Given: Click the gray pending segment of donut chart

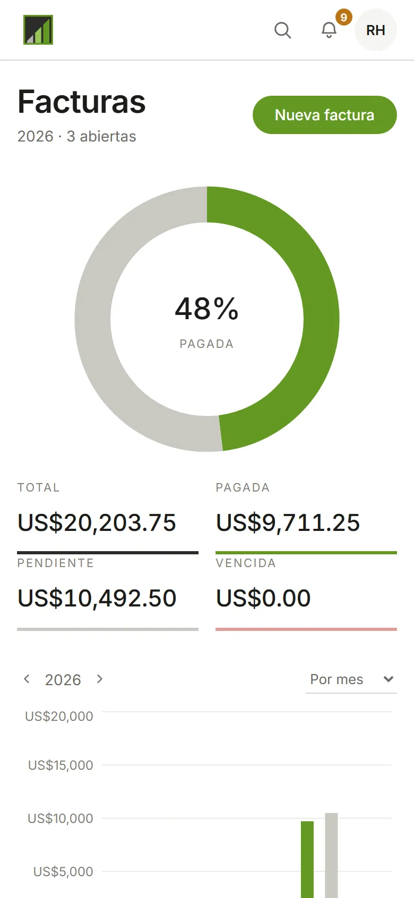Looking at the screenshot, I should pos(93,319).
